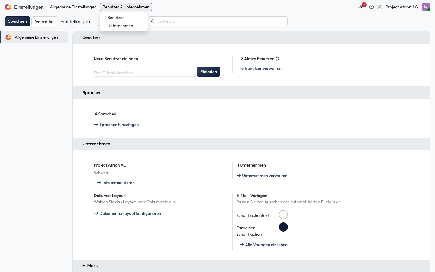Discard changes with Verwerfen
The image size is (435, 272).
coord(45,21)
